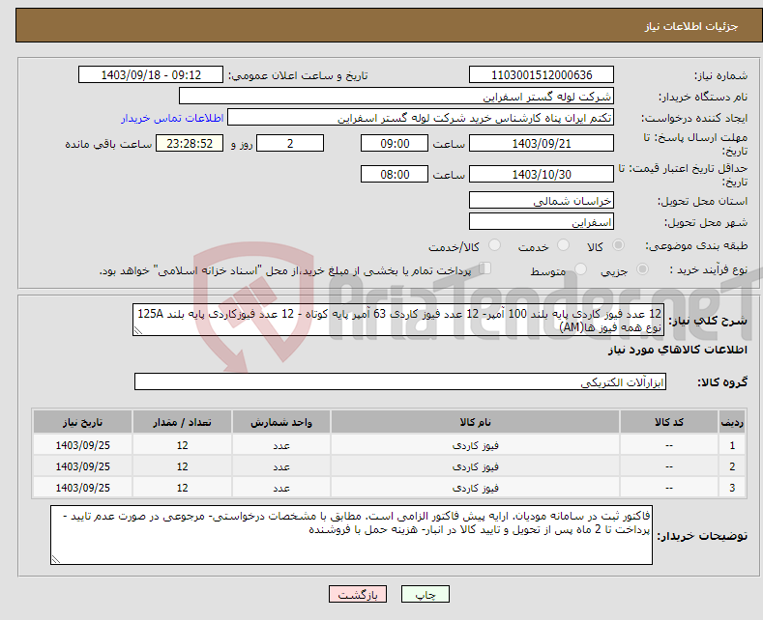763x620 pixels.
Task: Click the need number field 1103001512000636
Action: [542, 74]
